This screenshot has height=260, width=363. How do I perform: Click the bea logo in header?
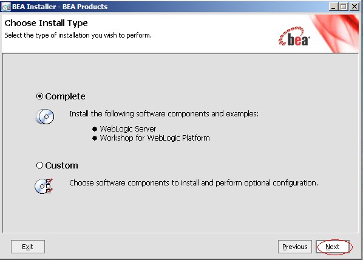[x=294, y=36]
